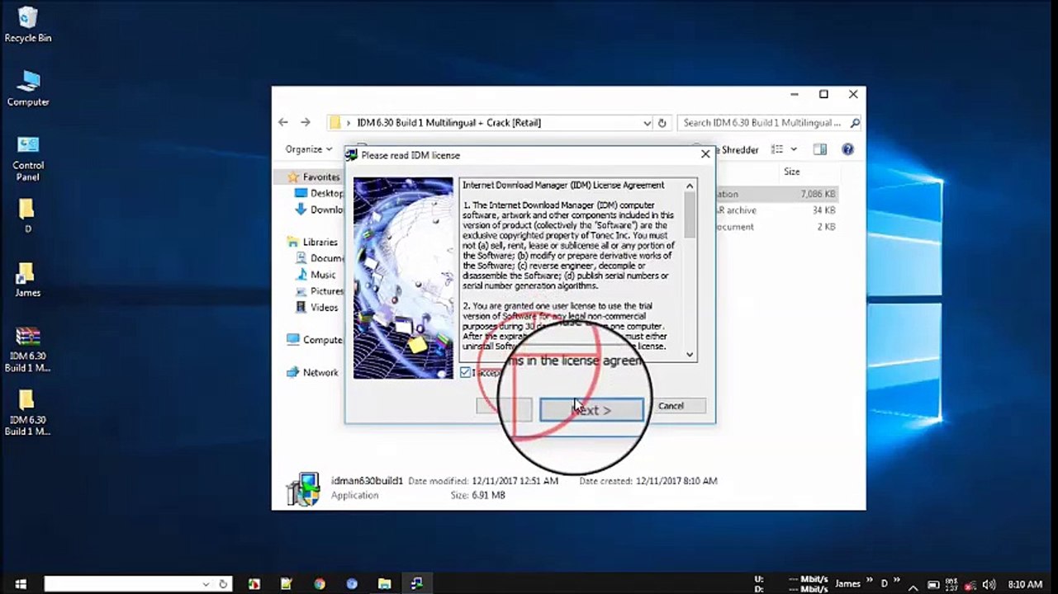Switch to the IDM installer taskbar icon
Viewport: 1058px width, 594px height.
click(x=417, y=584)
